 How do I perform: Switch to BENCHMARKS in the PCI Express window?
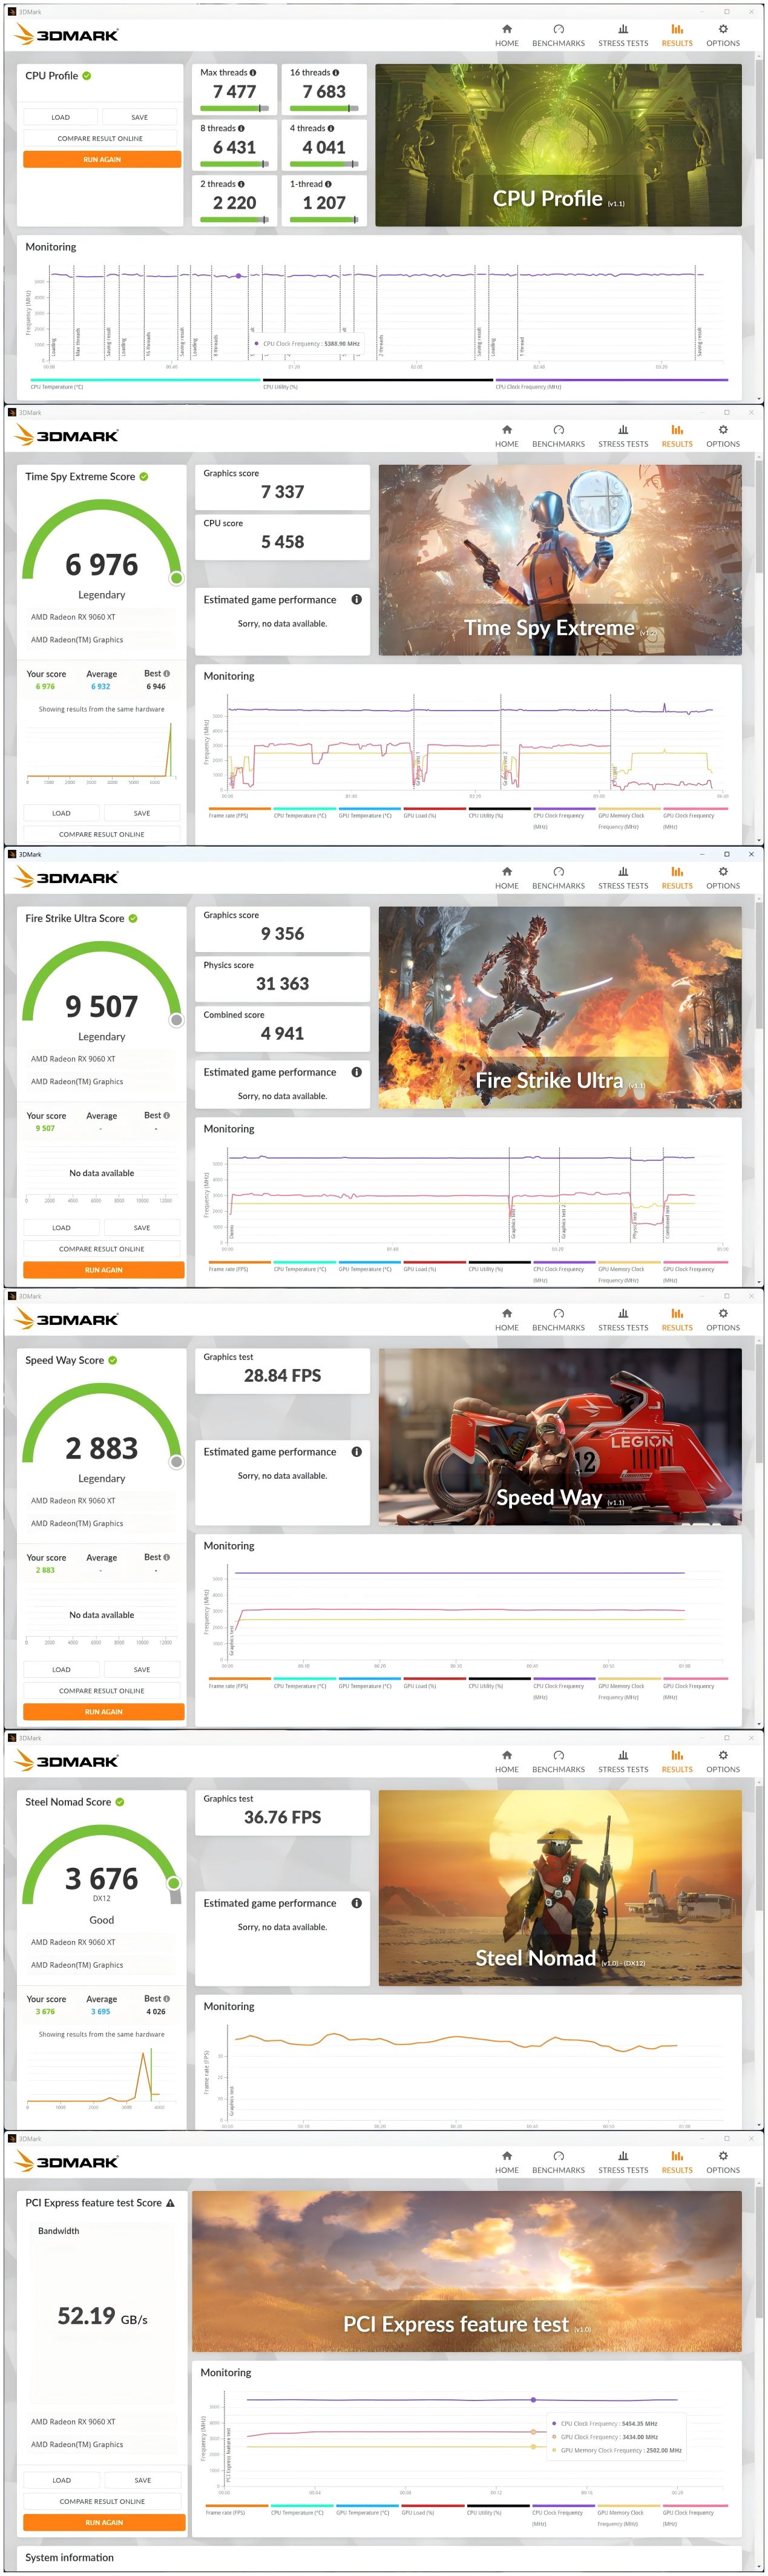coord(558,2162)
